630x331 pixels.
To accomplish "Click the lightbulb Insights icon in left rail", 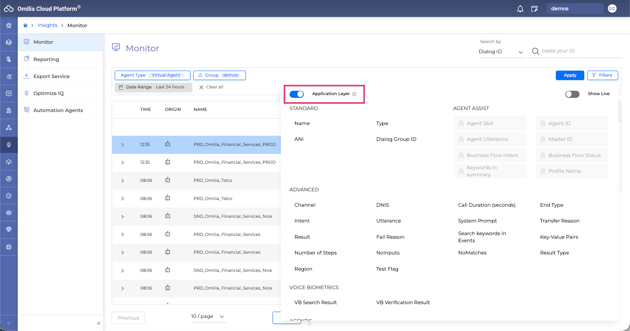I will [x=9, y=145].
